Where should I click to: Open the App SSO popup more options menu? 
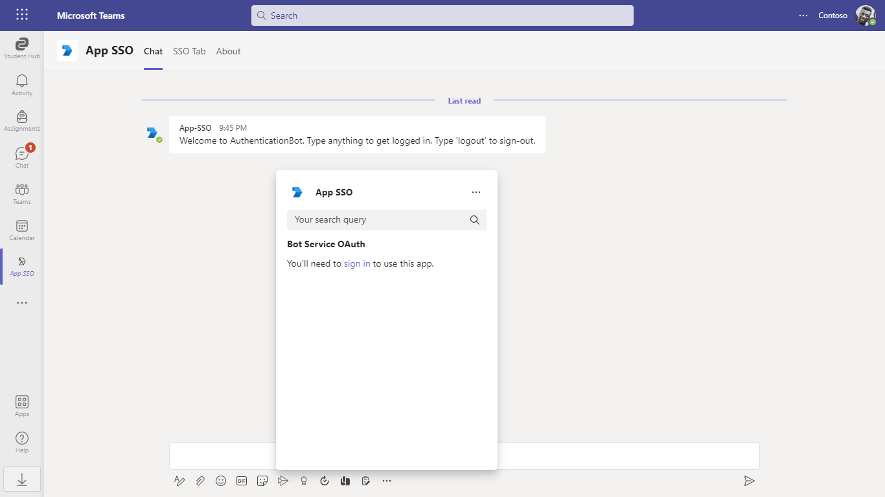click(x=476, y=192)
